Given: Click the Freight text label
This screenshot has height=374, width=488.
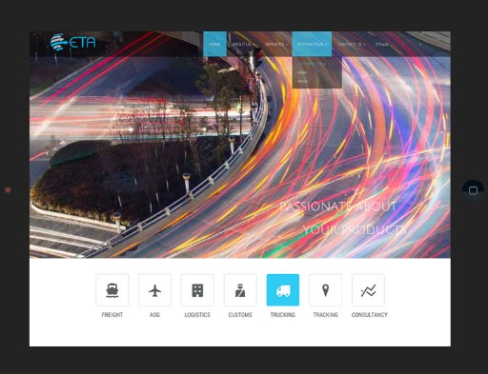Looking at the screenshot, I should click(x=112, y=315).
